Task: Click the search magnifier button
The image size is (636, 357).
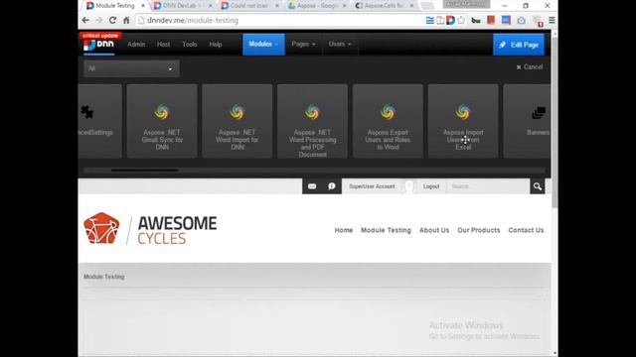Action: (538, 186)
